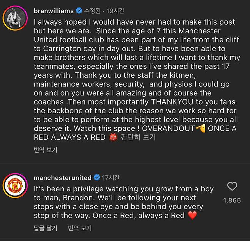Click the hand emoji after OVERANDOUT
Viewport: 250px width, 241px height.
pyautogui.click(x=201, y=128)
